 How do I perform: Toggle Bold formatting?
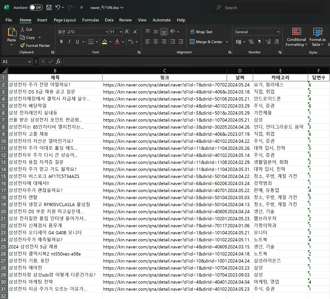61,42
